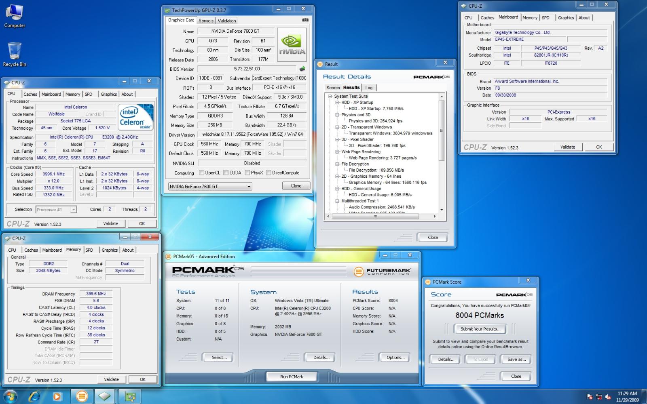This screenshot has width=647, height=404.
Task: Click the GPU-Z BIOS save chip icon
Action: [302, 69]
